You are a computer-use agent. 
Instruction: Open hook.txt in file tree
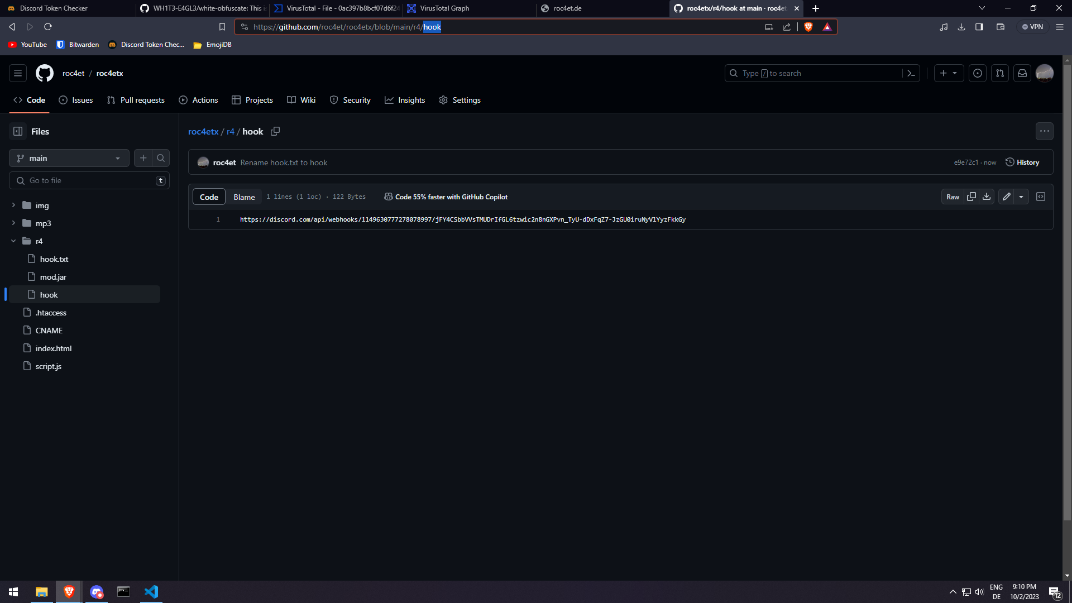pyautogui.click(x=54, y=259)
